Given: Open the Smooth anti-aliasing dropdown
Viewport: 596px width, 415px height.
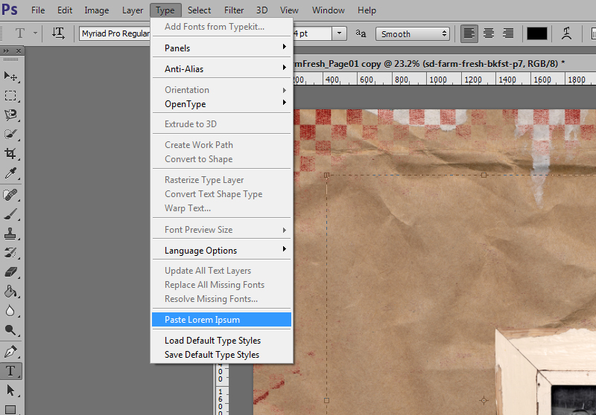Looking at the screenshot, I should tap(413, 33).
